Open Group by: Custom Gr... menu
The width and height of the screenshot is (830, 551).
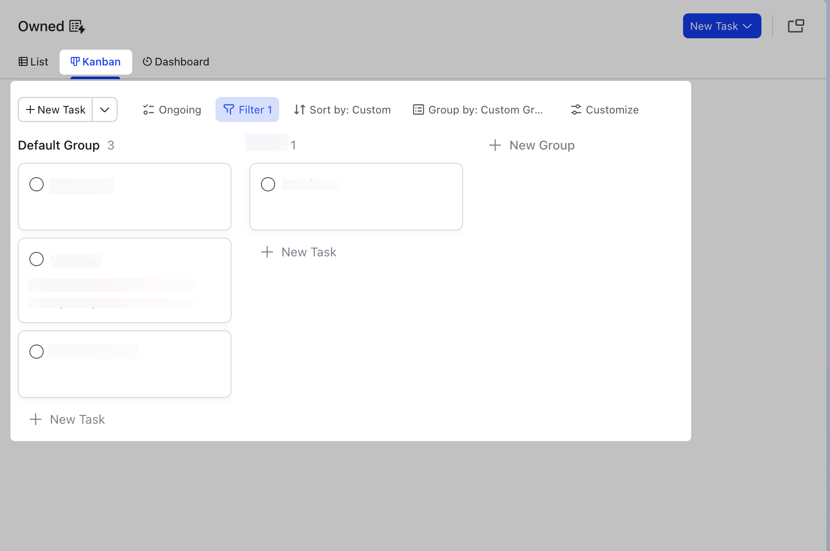pyautogui.click(x=478, y=109)
